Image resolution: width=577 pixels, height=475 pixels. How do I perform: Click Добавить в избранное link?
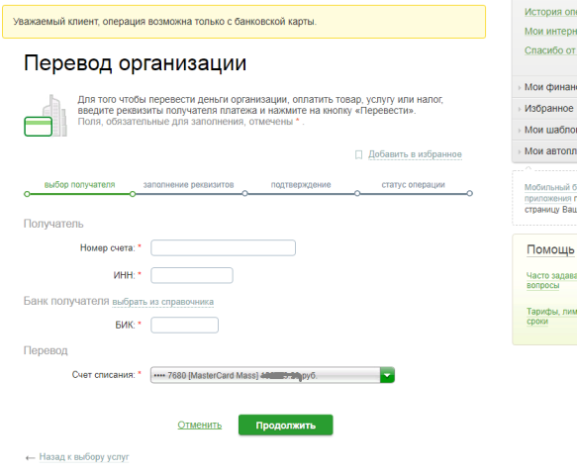(415, 154)
